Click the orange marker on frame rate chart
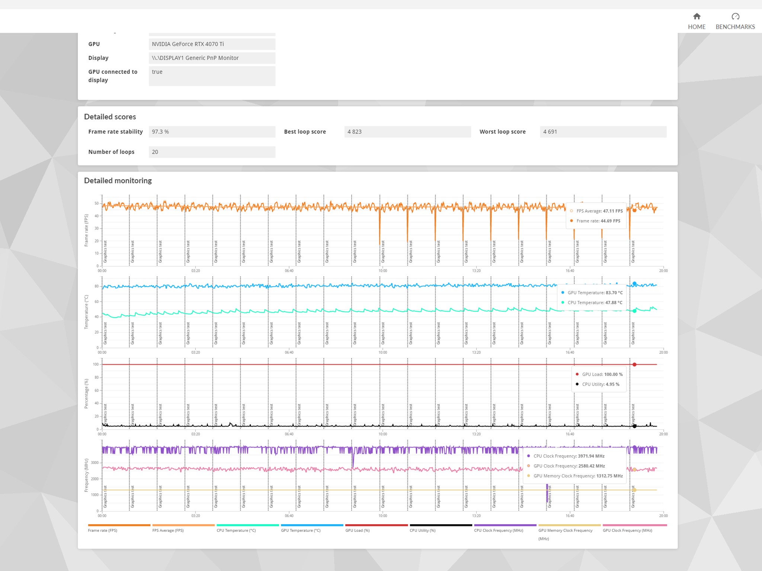This screenshot has width=762, height=571. (x=634, y=210)
